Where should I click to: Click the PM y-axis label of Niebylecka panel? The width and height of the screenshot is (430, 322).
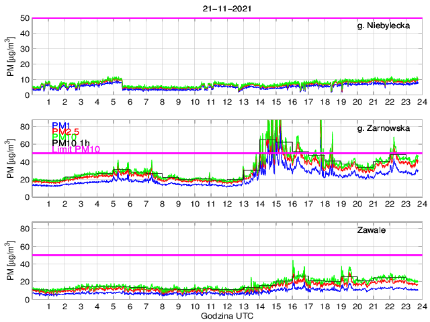click(x=11, y=56)
